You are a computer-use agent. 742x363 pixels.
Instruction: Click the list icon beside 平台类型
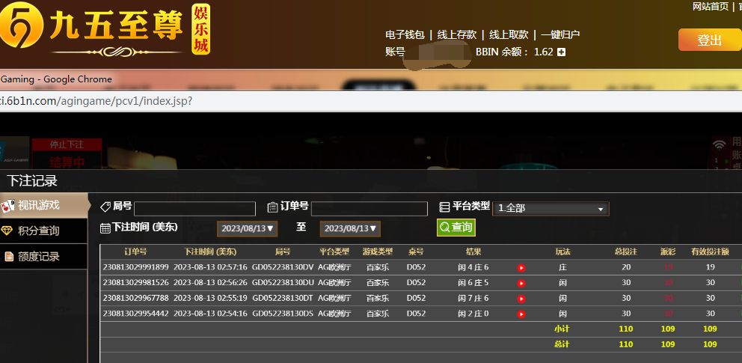[444, 207]
